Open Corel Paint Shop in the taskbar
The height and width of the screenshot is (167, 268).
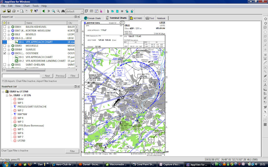pos(143,164)
